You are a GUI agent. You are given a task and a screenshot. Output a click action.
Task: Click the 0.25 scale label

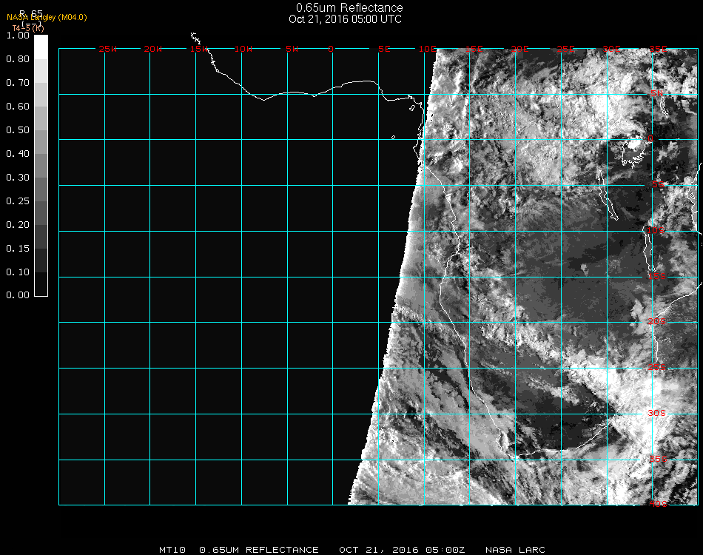(x=18, y=201)
